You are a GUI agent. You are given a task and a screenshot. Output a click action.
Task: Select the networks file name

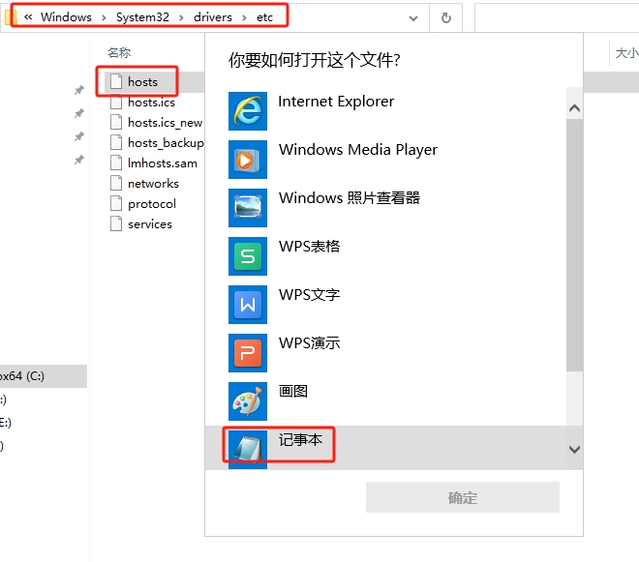(x=153, y=184)
